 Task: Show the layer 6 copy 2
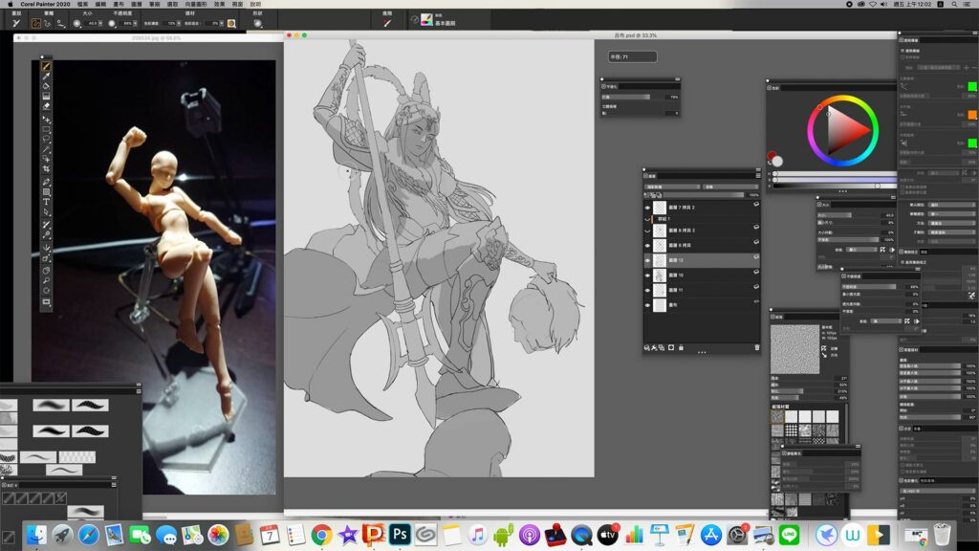pos(647,230)
